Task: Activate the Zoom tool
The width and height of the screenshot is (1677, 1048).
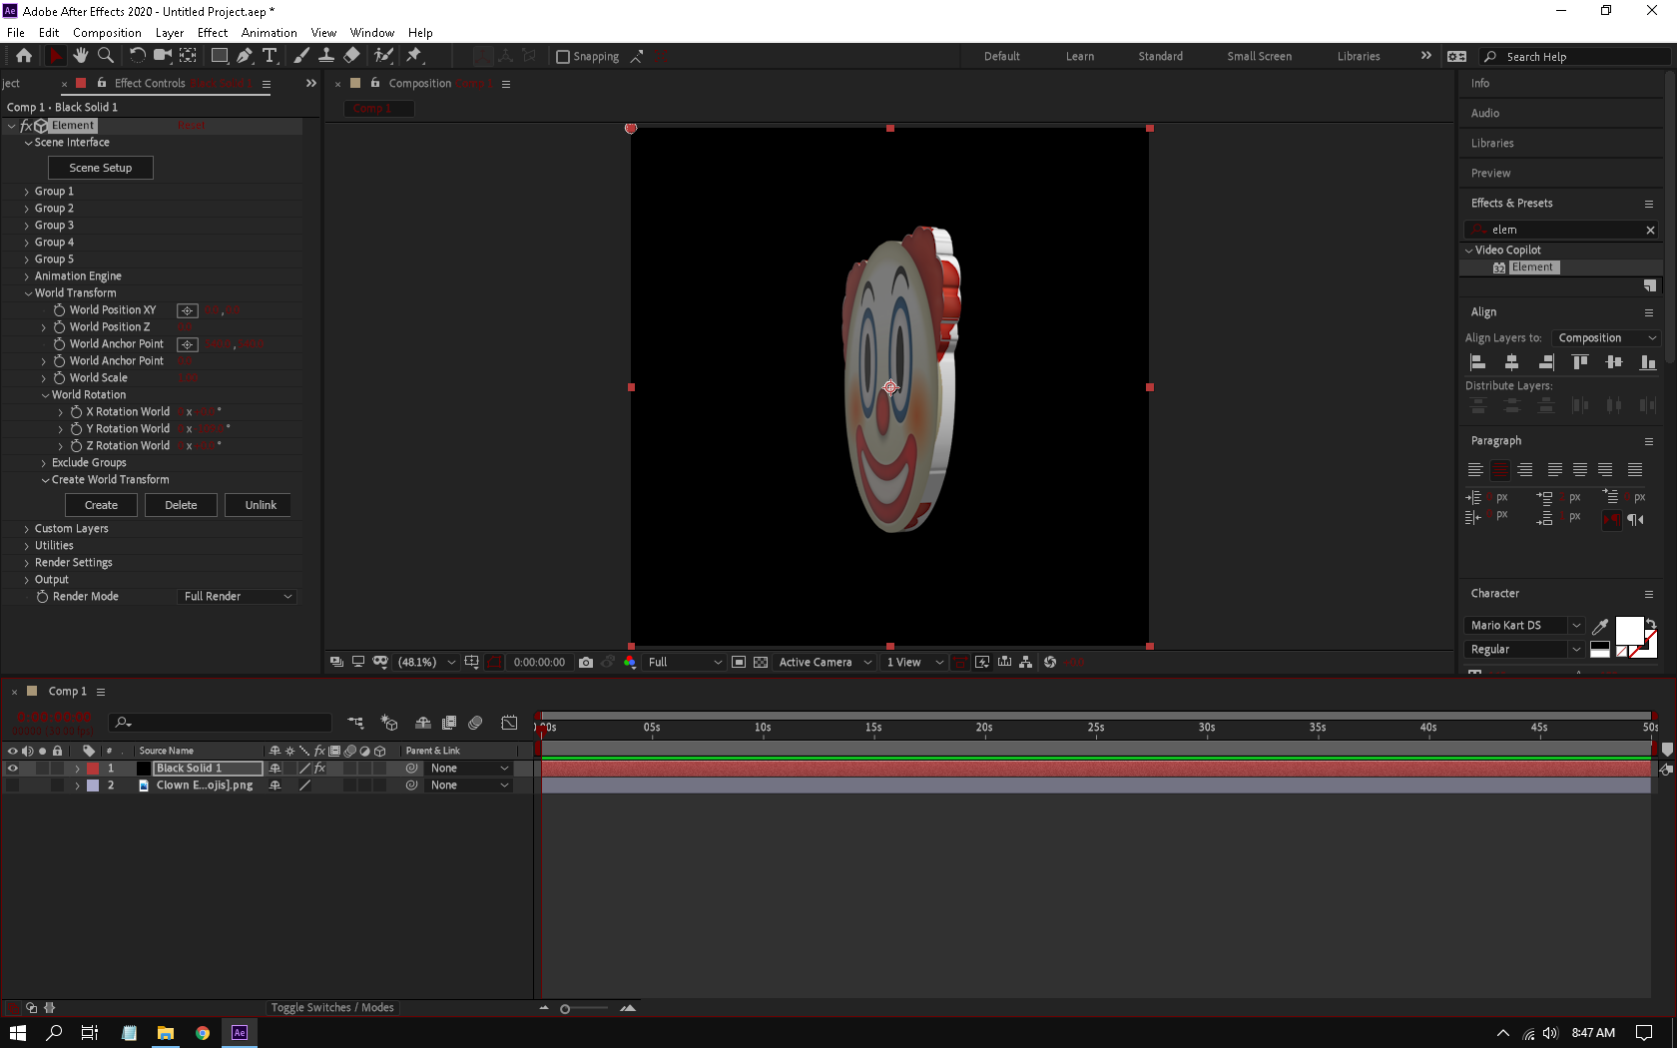Action: [106, 56]
